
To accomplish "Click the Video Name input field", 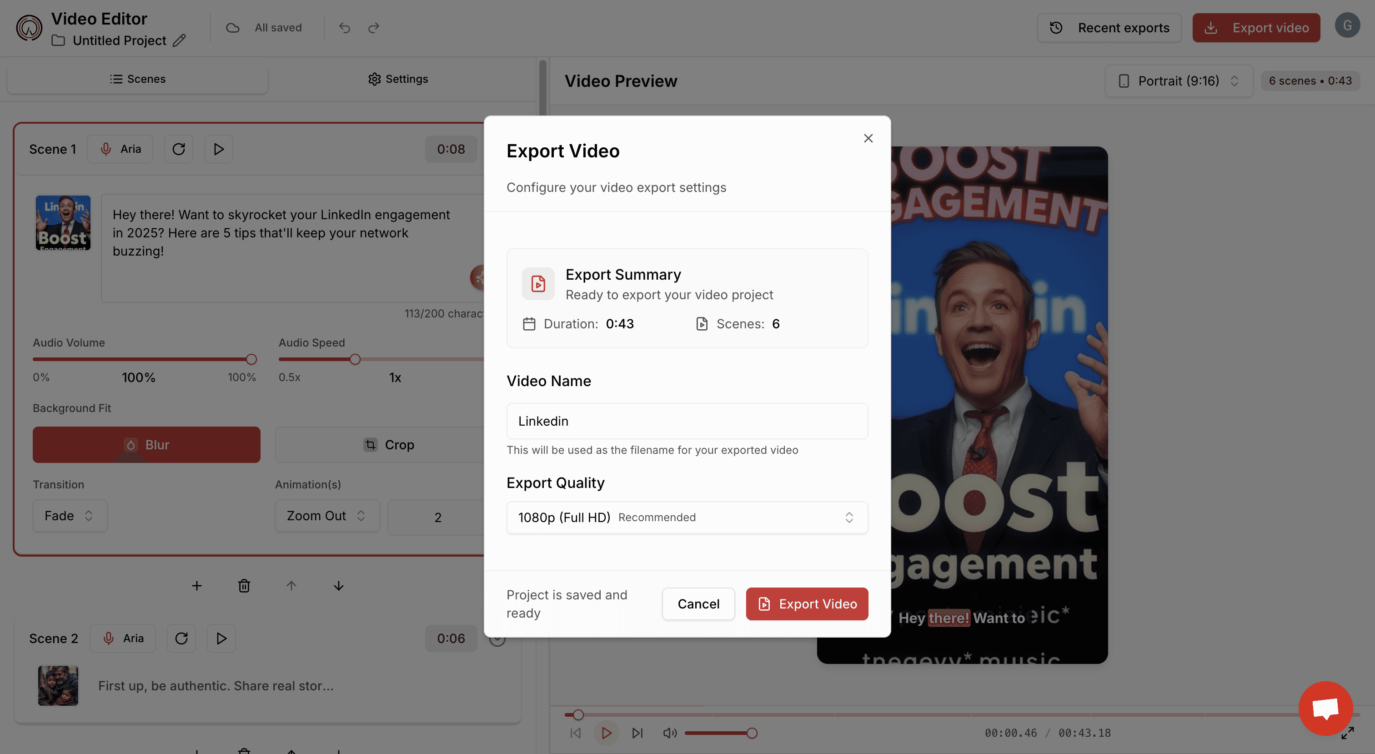I will tap(687, 421).
